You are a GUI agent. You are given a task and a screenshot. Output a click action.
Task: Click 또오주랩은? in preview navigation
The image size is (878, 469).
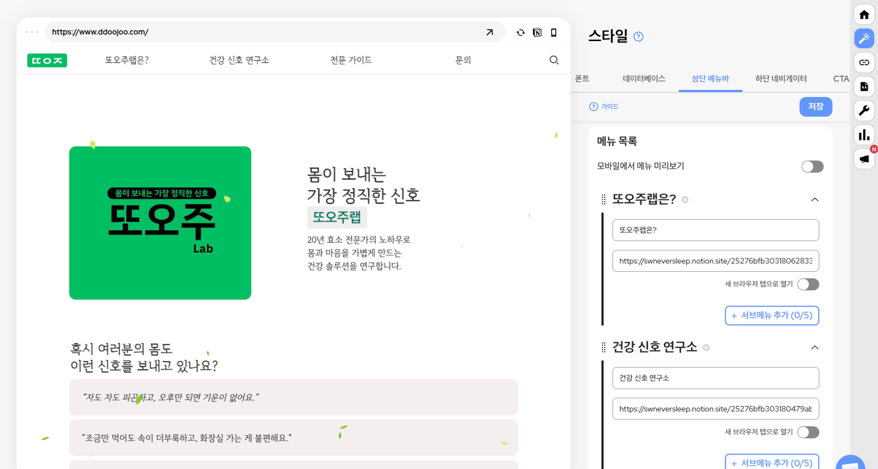pos(127,60)
